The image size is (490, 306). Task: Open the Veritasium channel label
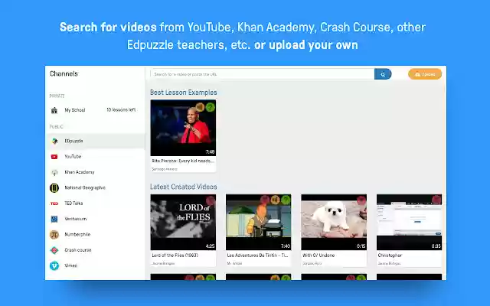click(76, 220)
